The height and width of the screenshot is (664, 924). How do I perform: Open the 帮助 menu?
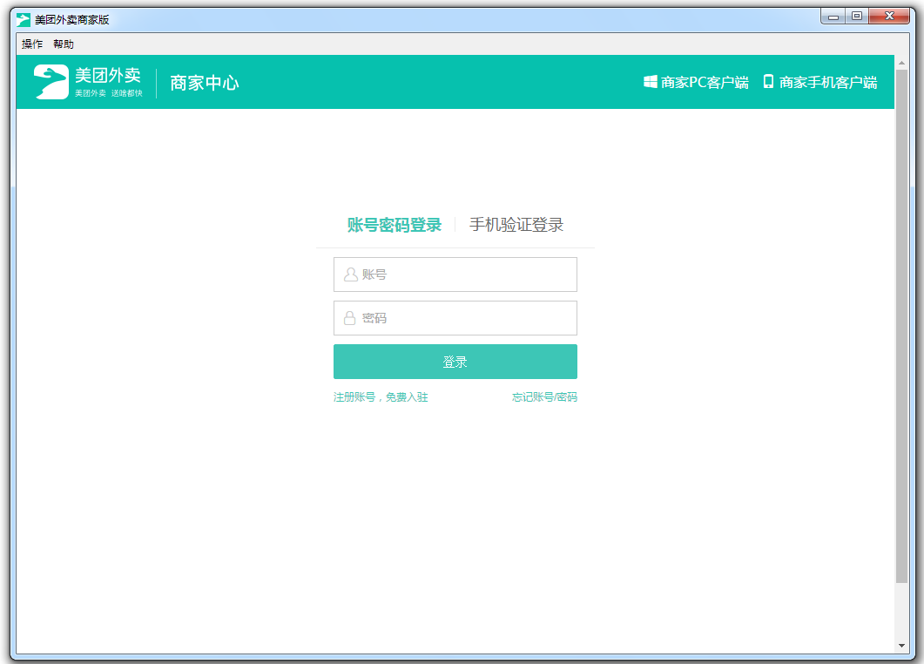pos(64,44)
